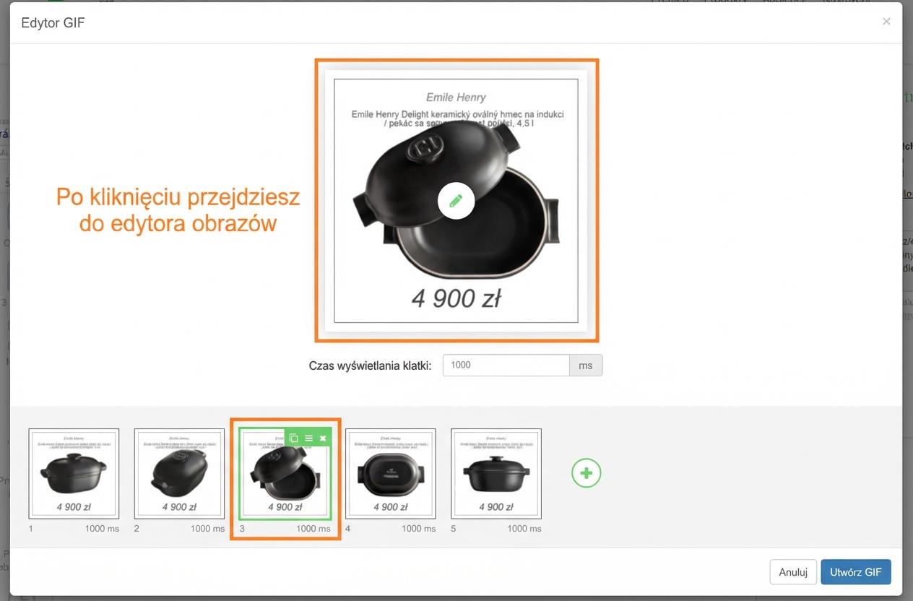Click the Edytor GIF dialog title
Screen dimensions: 913x601
53,22
